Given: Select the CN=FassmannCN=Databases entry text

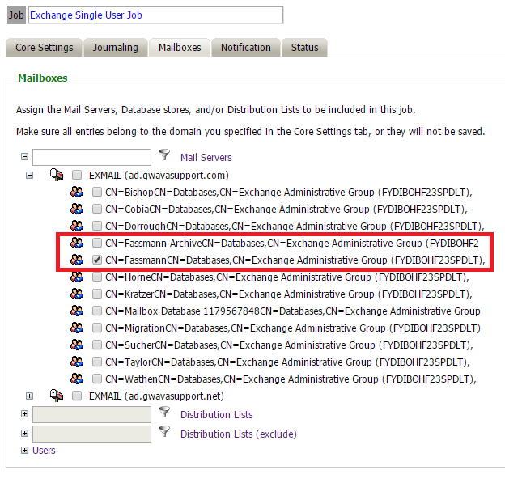Looking at the screenshot, I should point(295,260).
